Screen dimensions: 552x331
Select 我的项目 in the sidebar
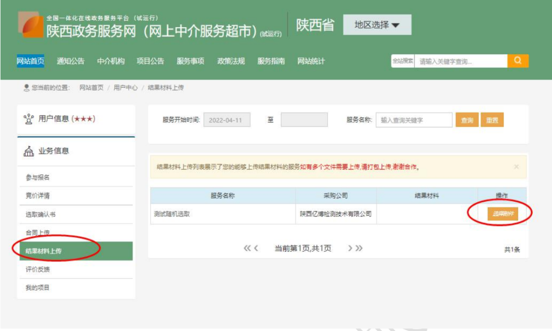point(76,288)
